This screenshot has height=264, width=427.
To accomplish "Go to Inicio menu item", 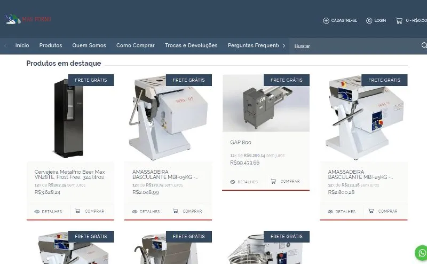I will click(x=22, y=45).
